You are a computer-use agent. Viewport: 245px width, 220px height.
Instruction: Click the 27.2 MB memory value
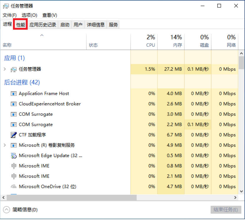[x=173, y=69]
